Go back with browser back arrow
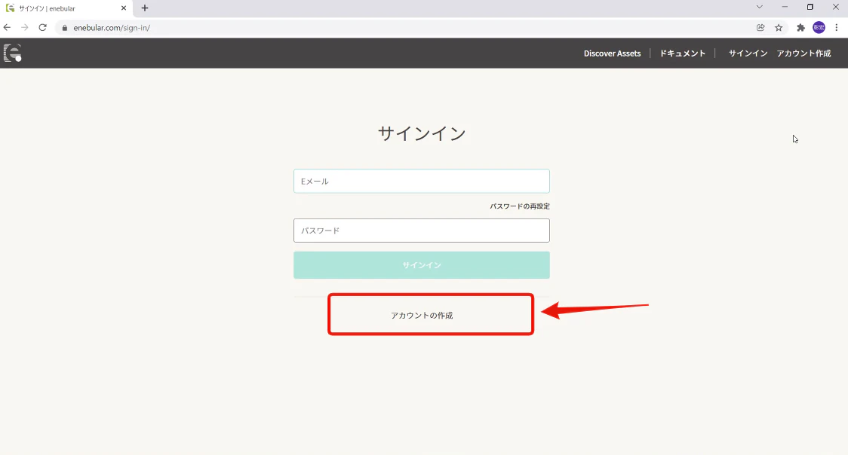 pyautogui.click(x=7, y=28)
